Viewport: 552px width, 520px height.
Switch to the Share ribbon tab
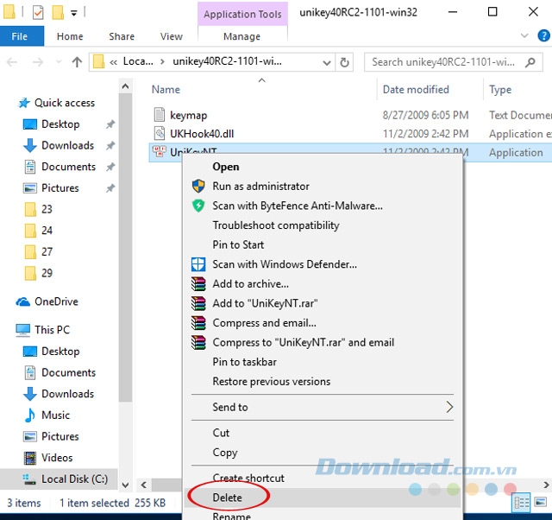pyautogui.click(x=122, y=36)
